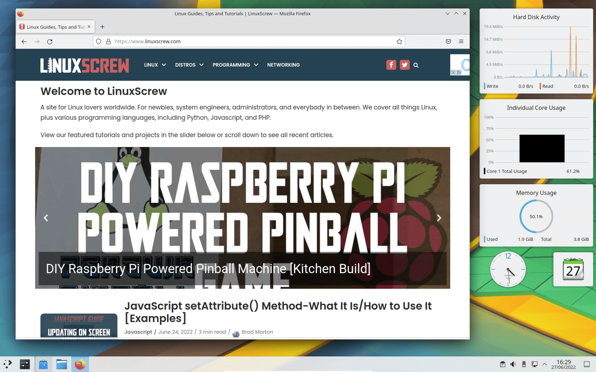Go back with the Firefox back arrow
596x372 pixels.
[24, 41]
